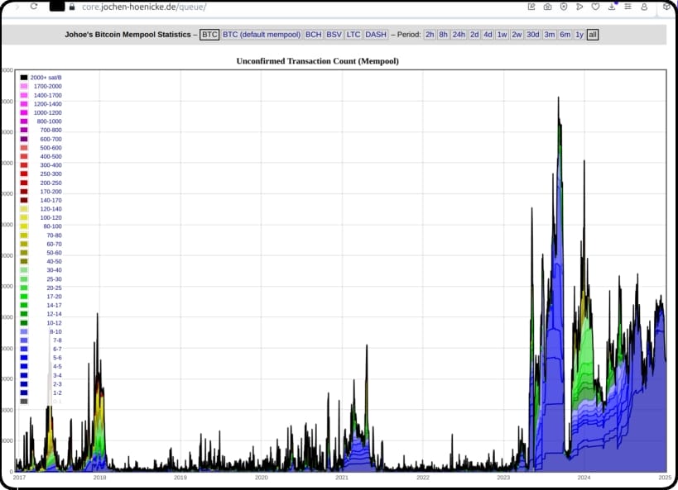Viewport: 678px width, 490px height.
Task: Click the 'Johoe's Bitcoin Mempool Statistics' heading
Action: coord(127,35)
